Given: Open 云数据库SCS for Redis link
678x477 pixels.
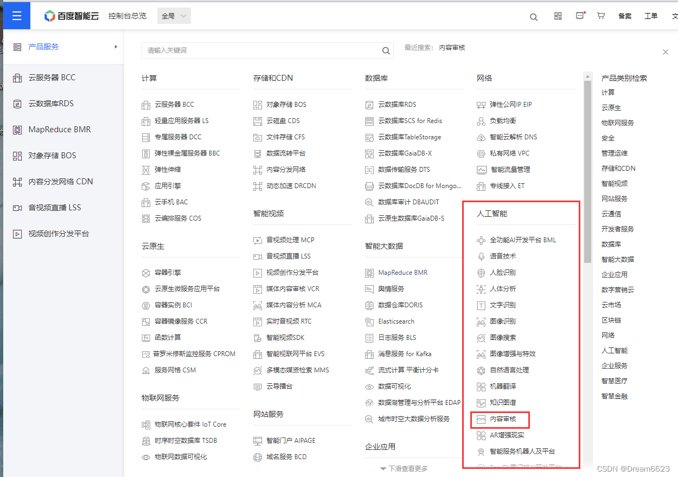Looking at the screenshot, I should [x=410, y=121].
